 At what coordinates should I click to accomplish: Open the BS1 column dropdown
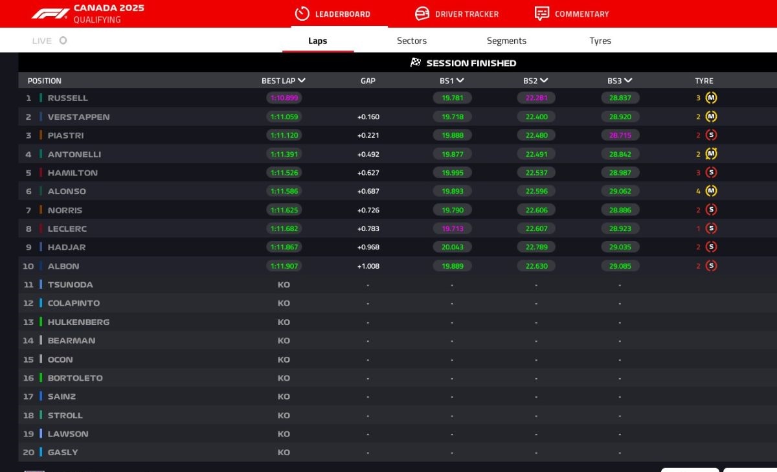pos(460,81)
